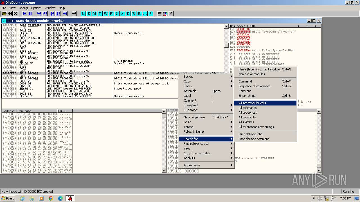Close the debugged program with the X icon
The image size is (360, 202).
(x=16, y=13)
